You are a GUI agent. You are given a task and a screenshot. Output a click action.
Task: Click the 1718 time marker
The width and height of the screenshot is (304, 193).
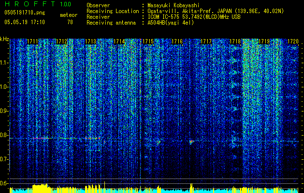[235, 41]
